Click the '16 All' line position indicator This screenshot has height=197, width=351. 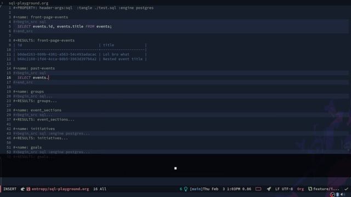pyautogui.click(x=100, y=189)
